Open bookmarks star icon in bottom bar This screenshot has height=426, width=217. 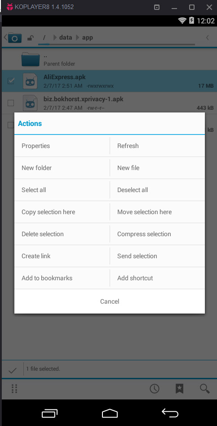[179, 389]
